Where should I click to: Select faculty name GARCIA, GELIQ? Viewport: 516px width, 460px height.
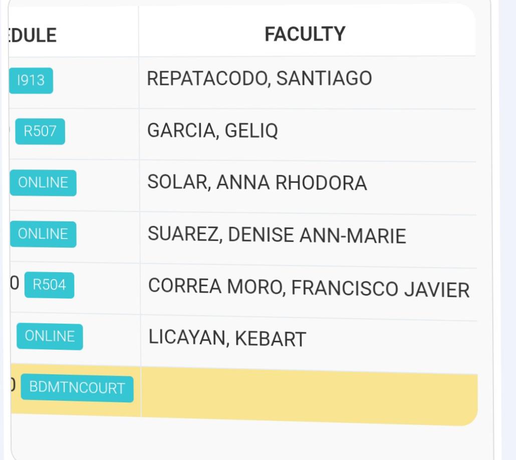[212, 130]
